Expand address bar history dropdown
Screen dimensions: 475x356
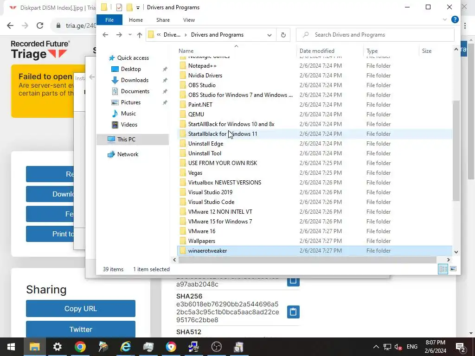click(x=270, y=35)
